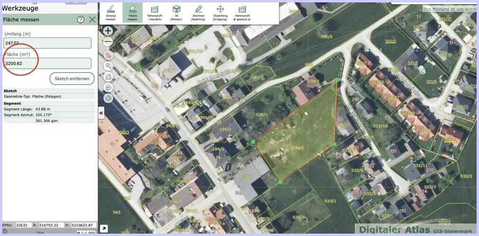Click the H coordinate field 5210623.87
Screen dimensions: 479x236
pyautogui.click(x=83, y=225)
